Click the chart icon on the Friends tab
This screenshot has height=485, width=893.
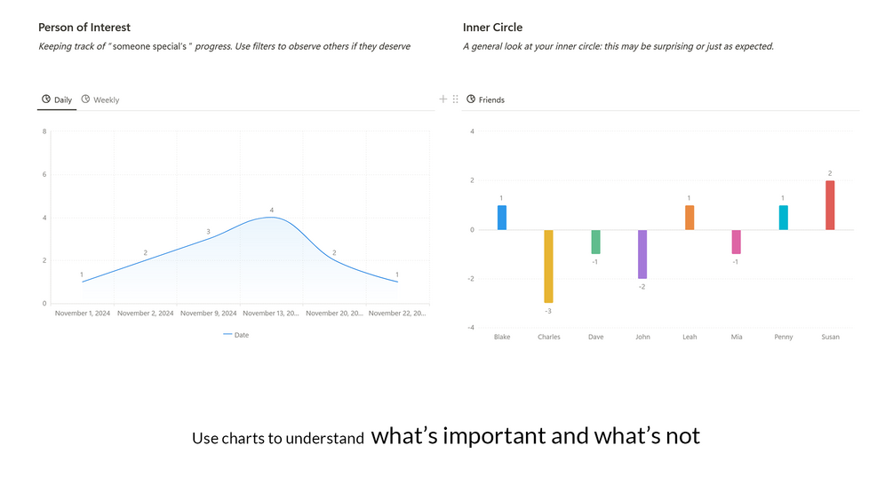tap(471, 99)
